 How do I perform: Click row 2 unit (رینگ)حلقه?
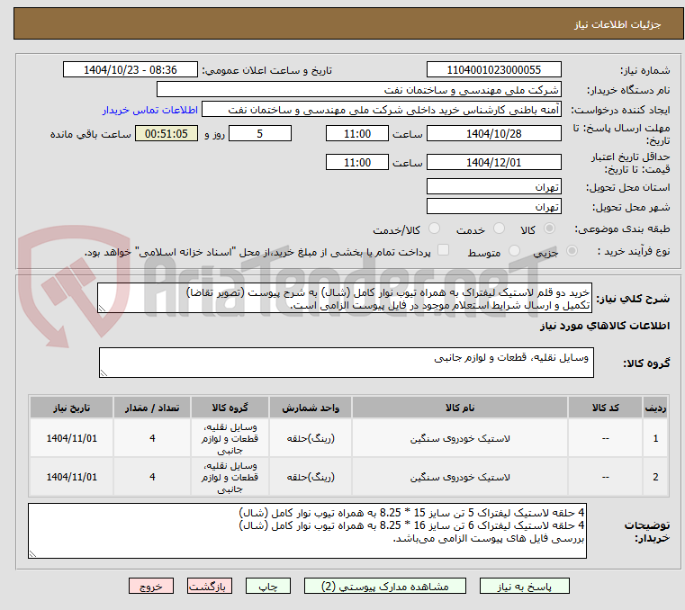pyautogui.click(x=311, y=477)
